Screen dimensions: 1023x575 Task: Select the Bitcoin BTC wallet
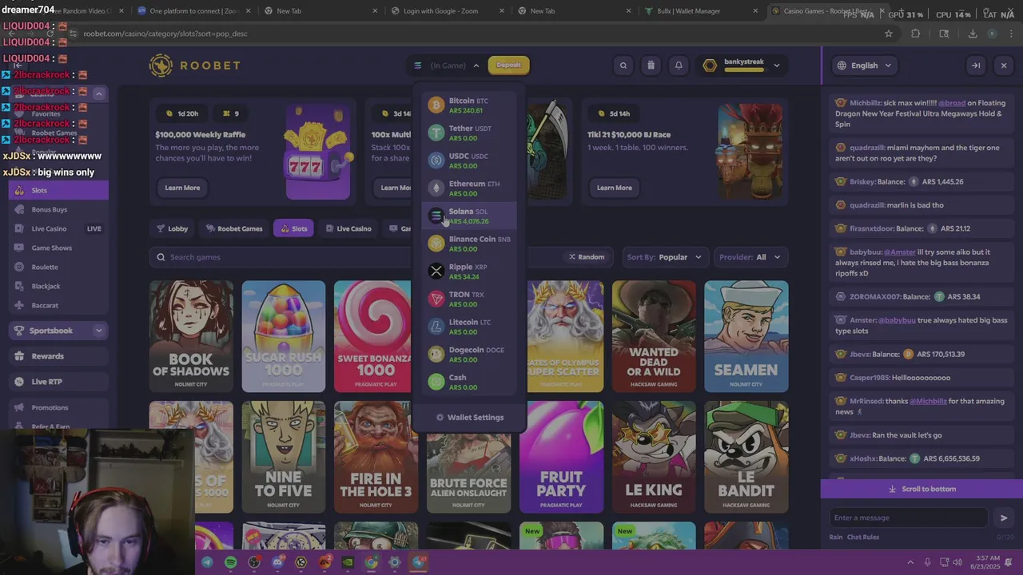click(469, 105)
